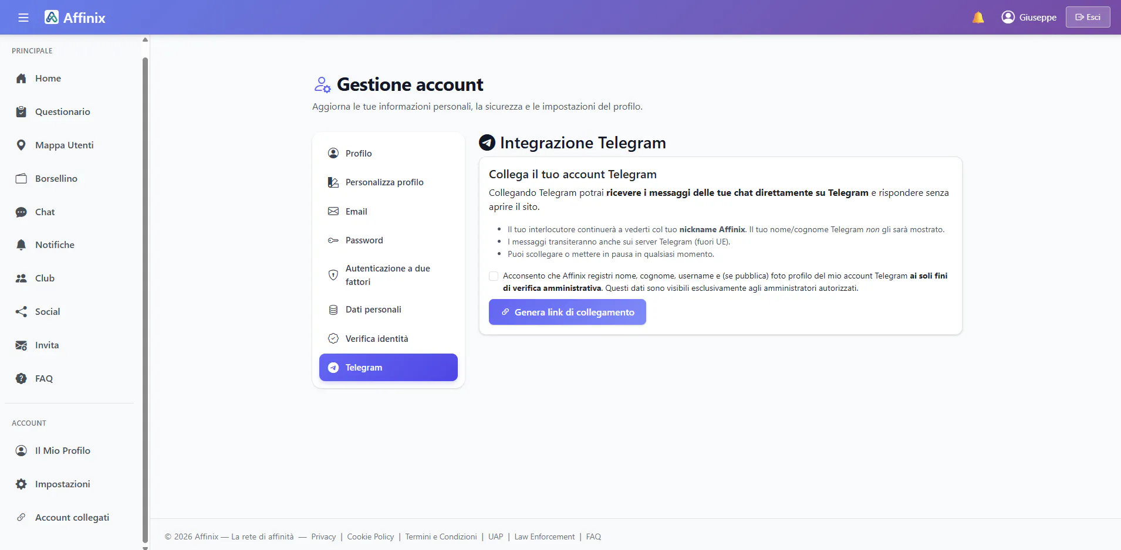The image size is (1121, 550).
Task: Open the Profilo settings tab
Action: pos(389,154)
